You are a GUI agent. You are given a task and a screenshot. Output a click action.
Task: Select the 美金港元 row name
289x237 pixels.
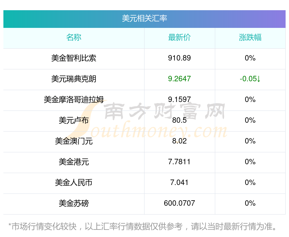pyautogui.click(x=74, y=162)
